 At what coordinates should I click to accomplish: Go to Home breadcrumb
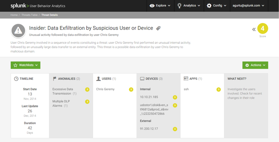click(14, 15)
